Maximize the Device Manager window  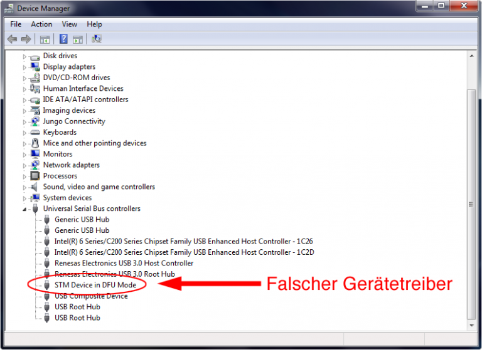[x=441, y=6]
